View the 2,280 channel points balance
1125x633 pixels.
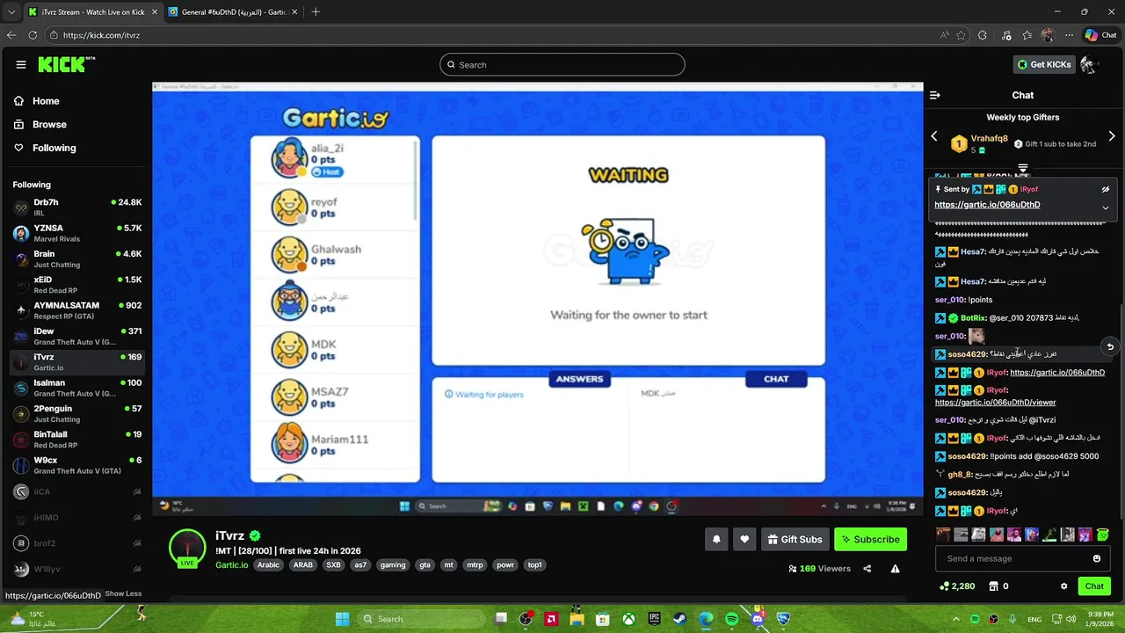click(957, 586)
